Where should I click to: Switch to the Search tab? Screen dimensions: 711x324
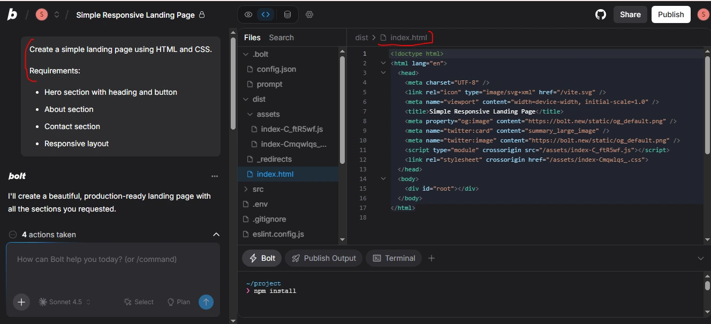click(x=281, y=37)
